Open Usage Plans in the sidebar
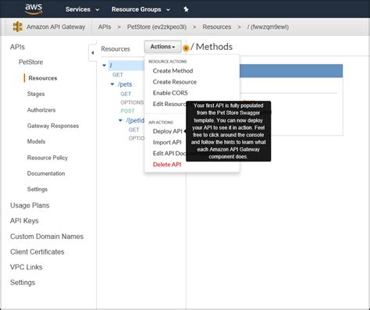The width and height of the screenshot is (370, 310). [x=30, y=205]
